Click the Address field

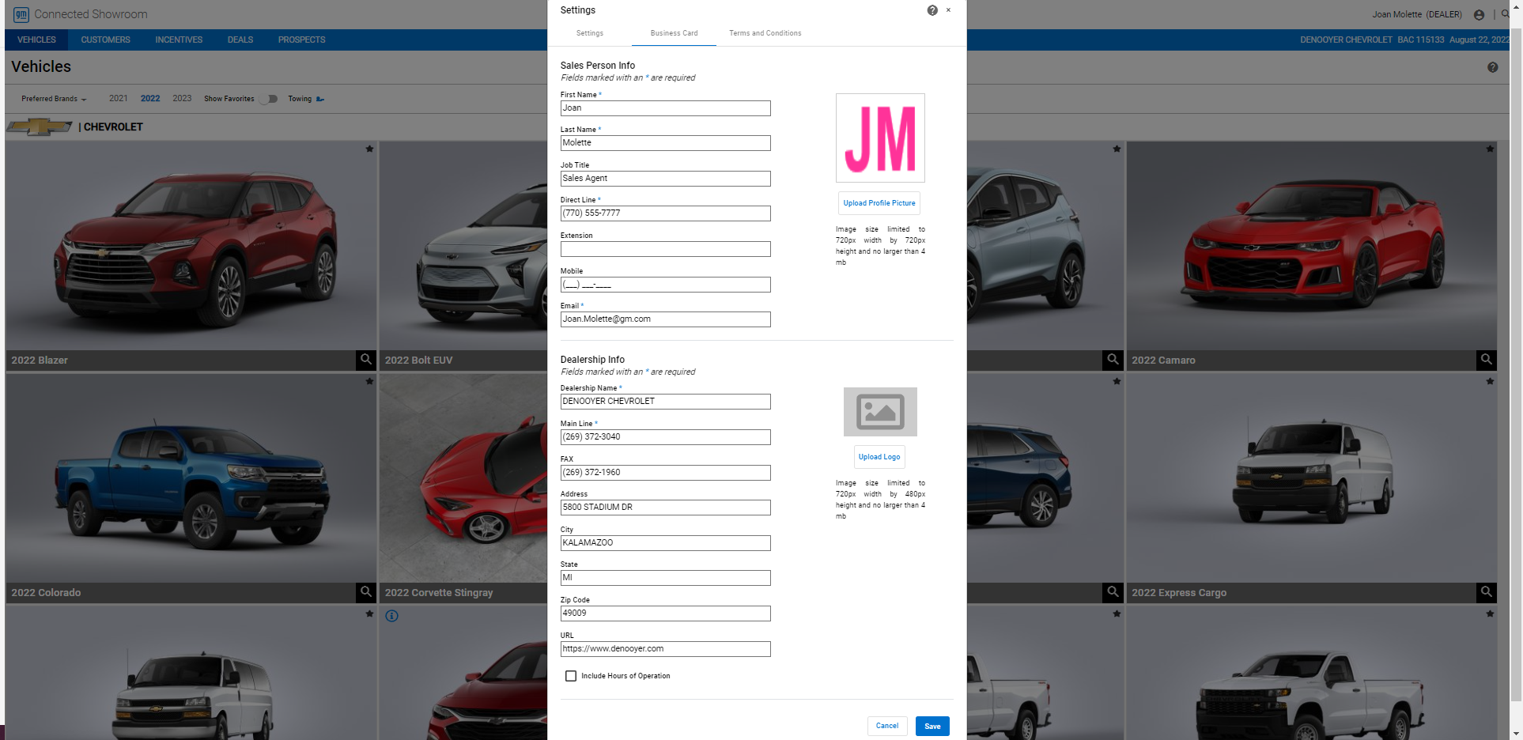[666, 508]
